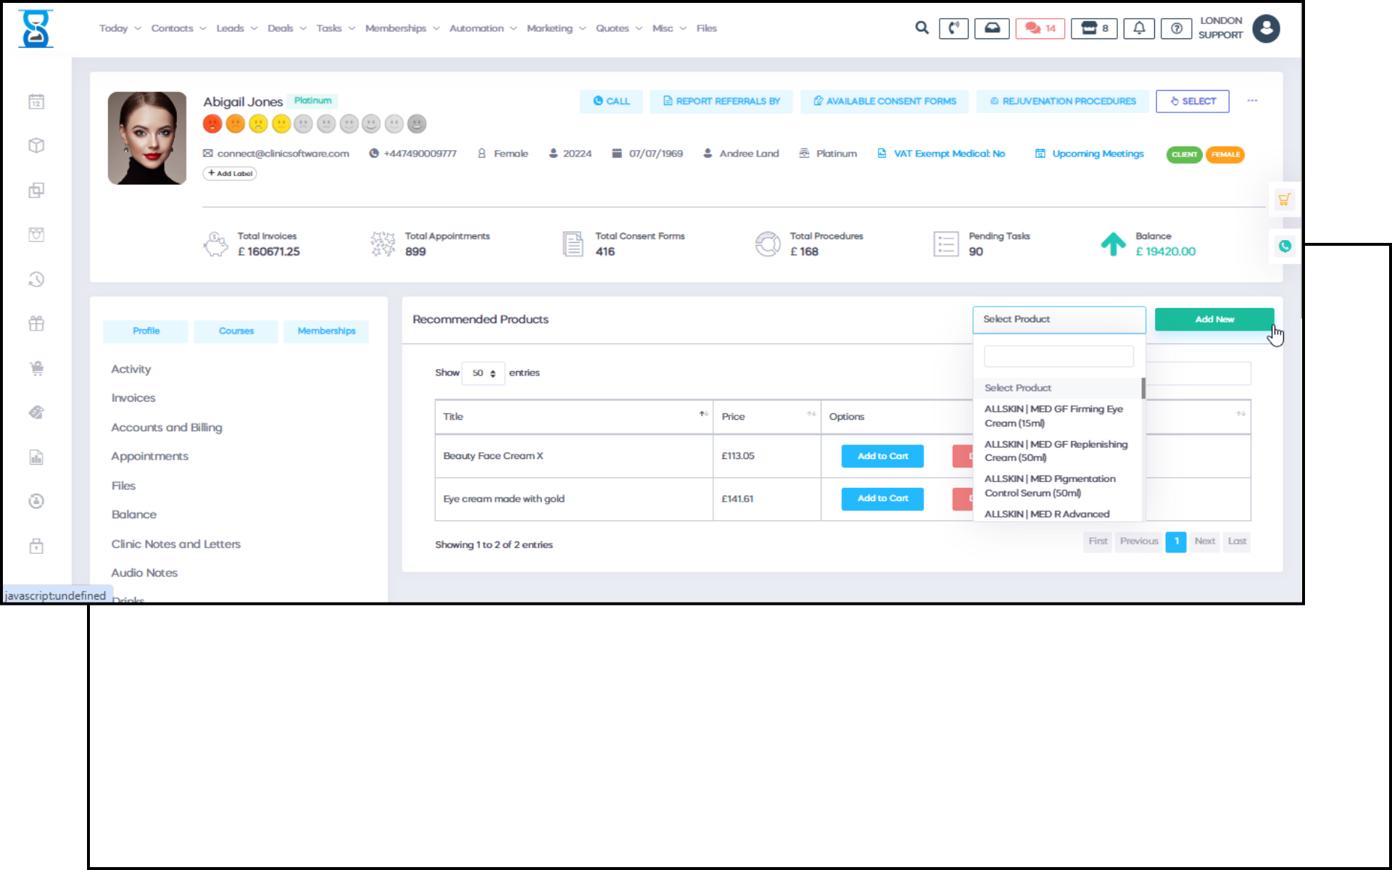
Task: Expand the Contacts menu dropdown
Action: tap(178, 28)
